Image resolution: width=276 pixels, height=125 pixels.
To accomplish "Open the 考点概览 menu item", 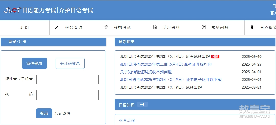I will tap(260, 27).
